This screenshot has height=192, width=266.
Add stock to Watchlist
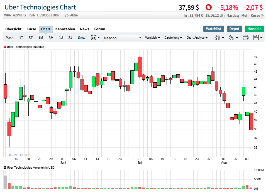click(x=213, y=29)
